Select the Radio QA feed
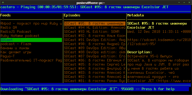The height and width of the screenshot is (95, 192). pyautogui.click(x=9, y=28)
